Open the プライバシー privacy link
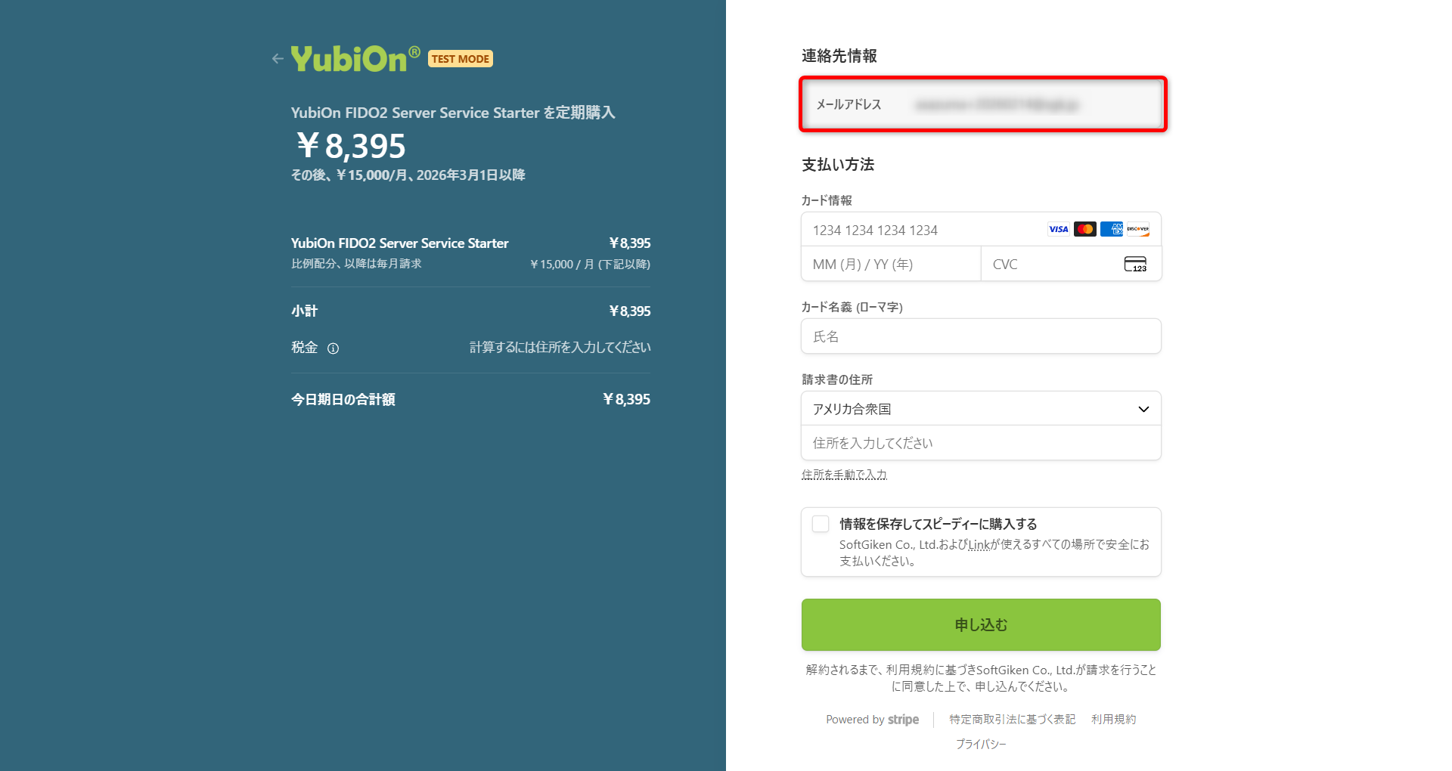Viewport: 1452px width, 771px height. 981,745
